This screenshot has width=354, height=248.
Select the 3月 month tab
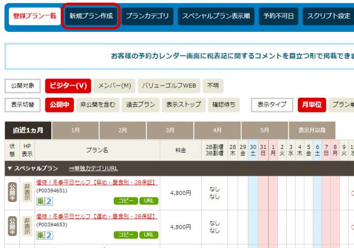click(x=170, y=130)
